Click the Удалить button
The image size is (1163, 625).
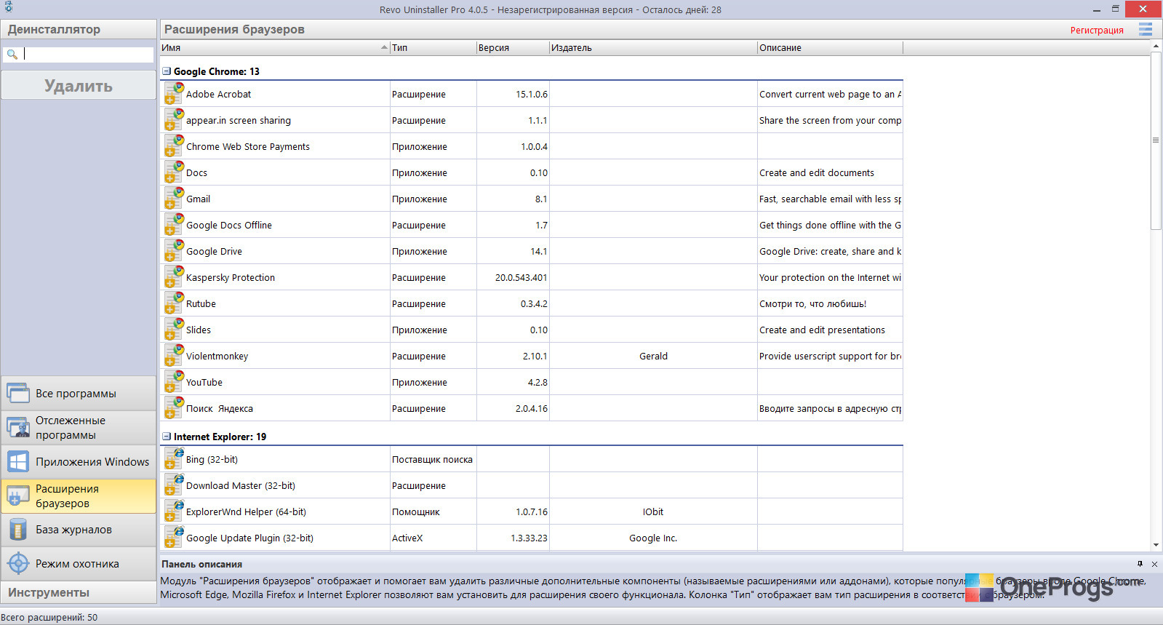79,86
